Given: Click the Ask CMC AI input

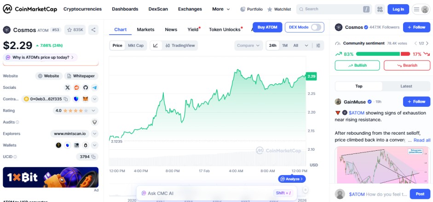Looking at the screenshot, I should pos(217,193).
